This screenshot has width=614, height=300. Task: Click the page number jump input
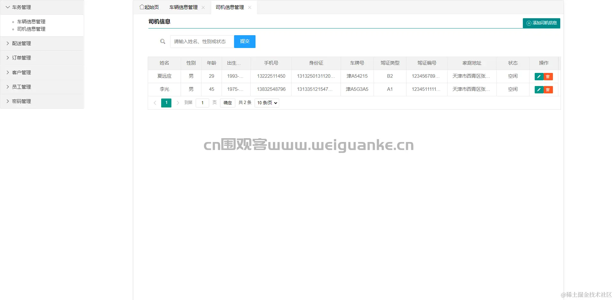[202, 103]
